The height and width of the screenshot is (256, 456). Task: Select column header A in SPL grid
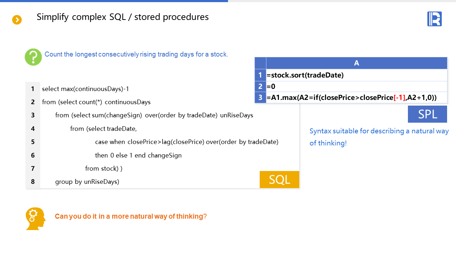[356, 63]
